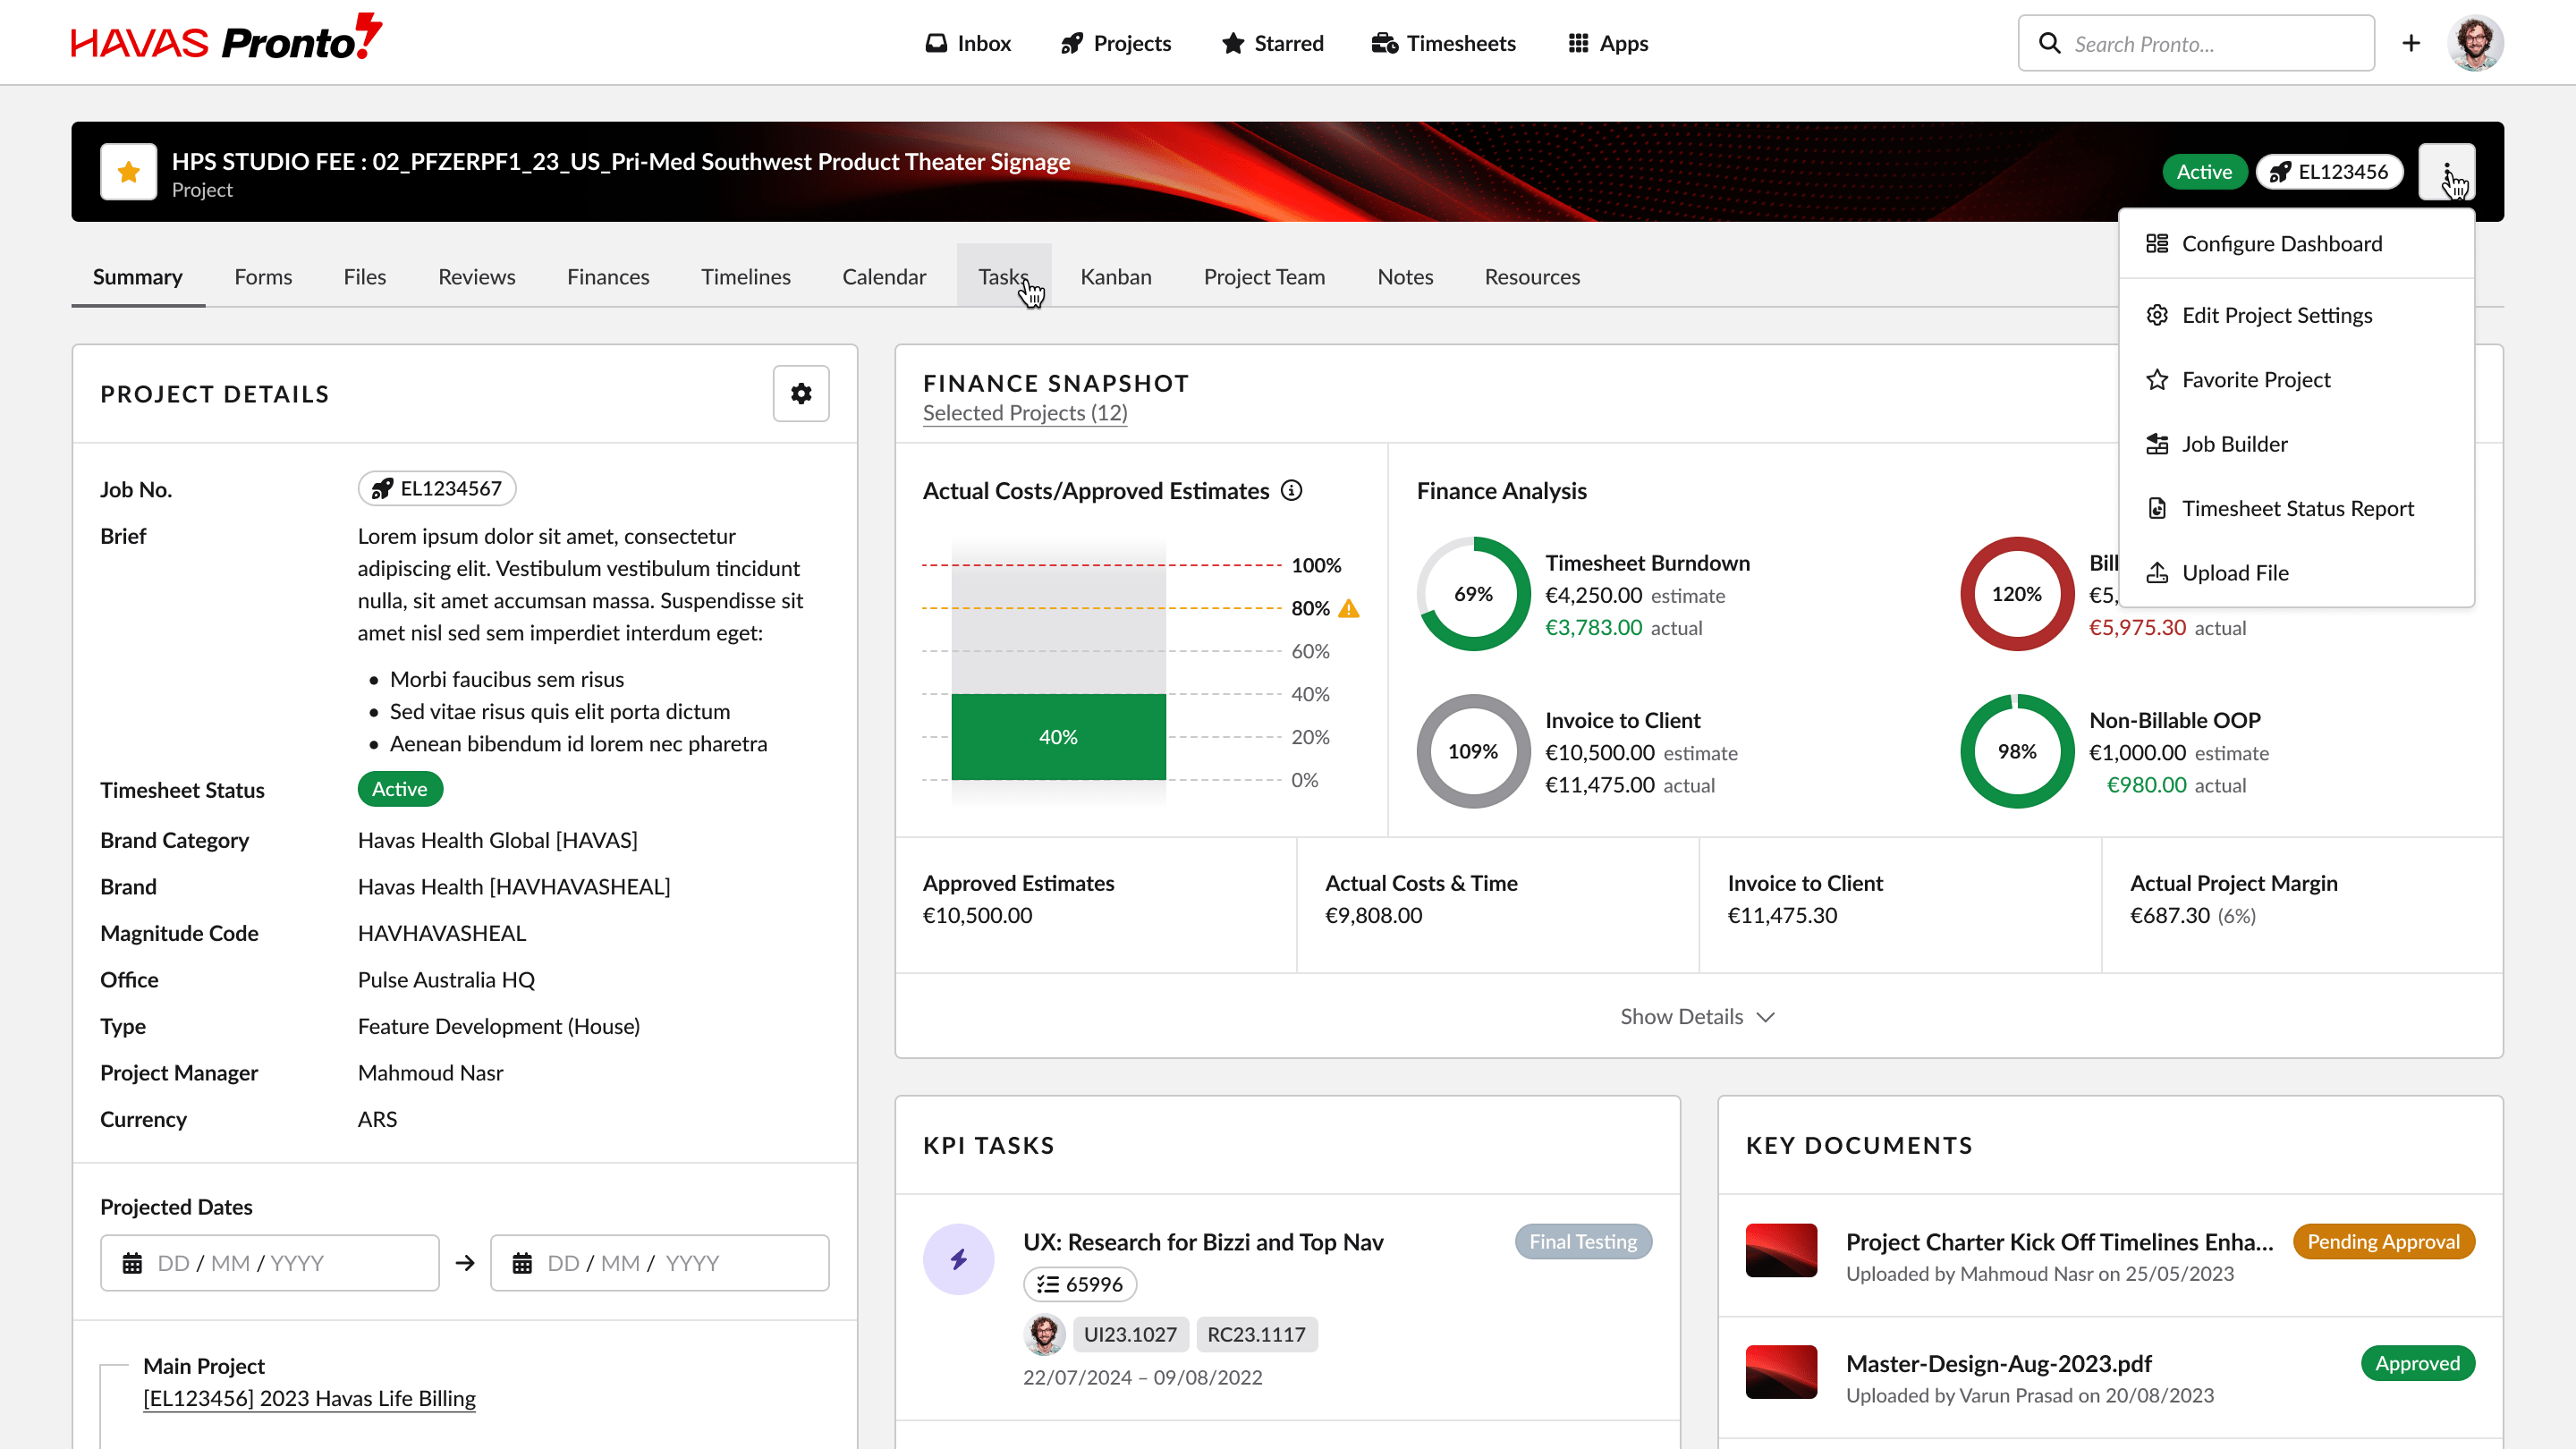Click the 80% warning triangle icon
Viewport: 2576px width, 1449px height.
point(1349,608)
